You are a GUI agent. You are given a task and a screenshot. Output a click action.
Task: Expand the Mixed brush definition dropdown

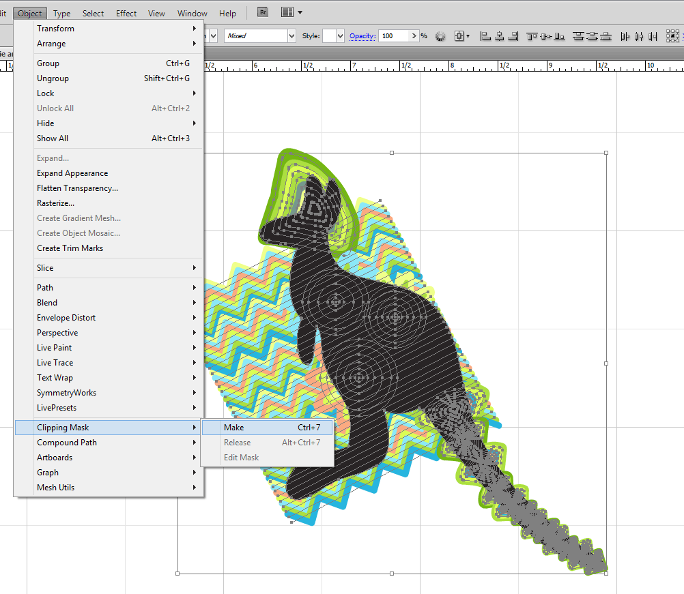(291, 36)
